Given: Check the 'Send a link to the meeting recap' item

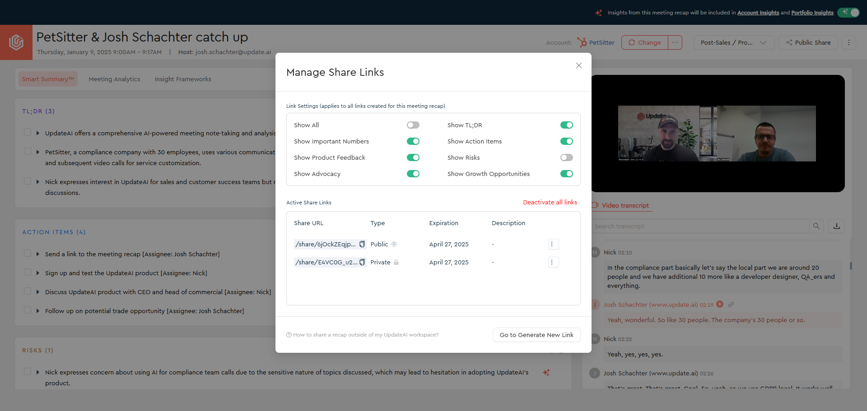Looking at the screenshot, I should [x=28, y=254].
